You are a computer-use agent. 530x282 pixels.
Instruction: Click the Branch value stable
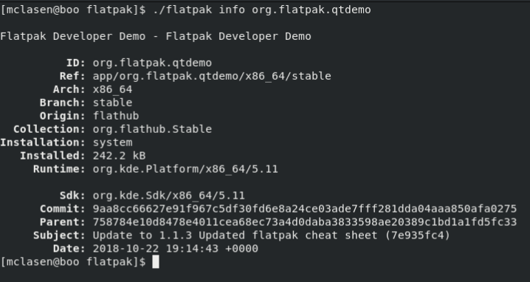[x=112, y=103]
